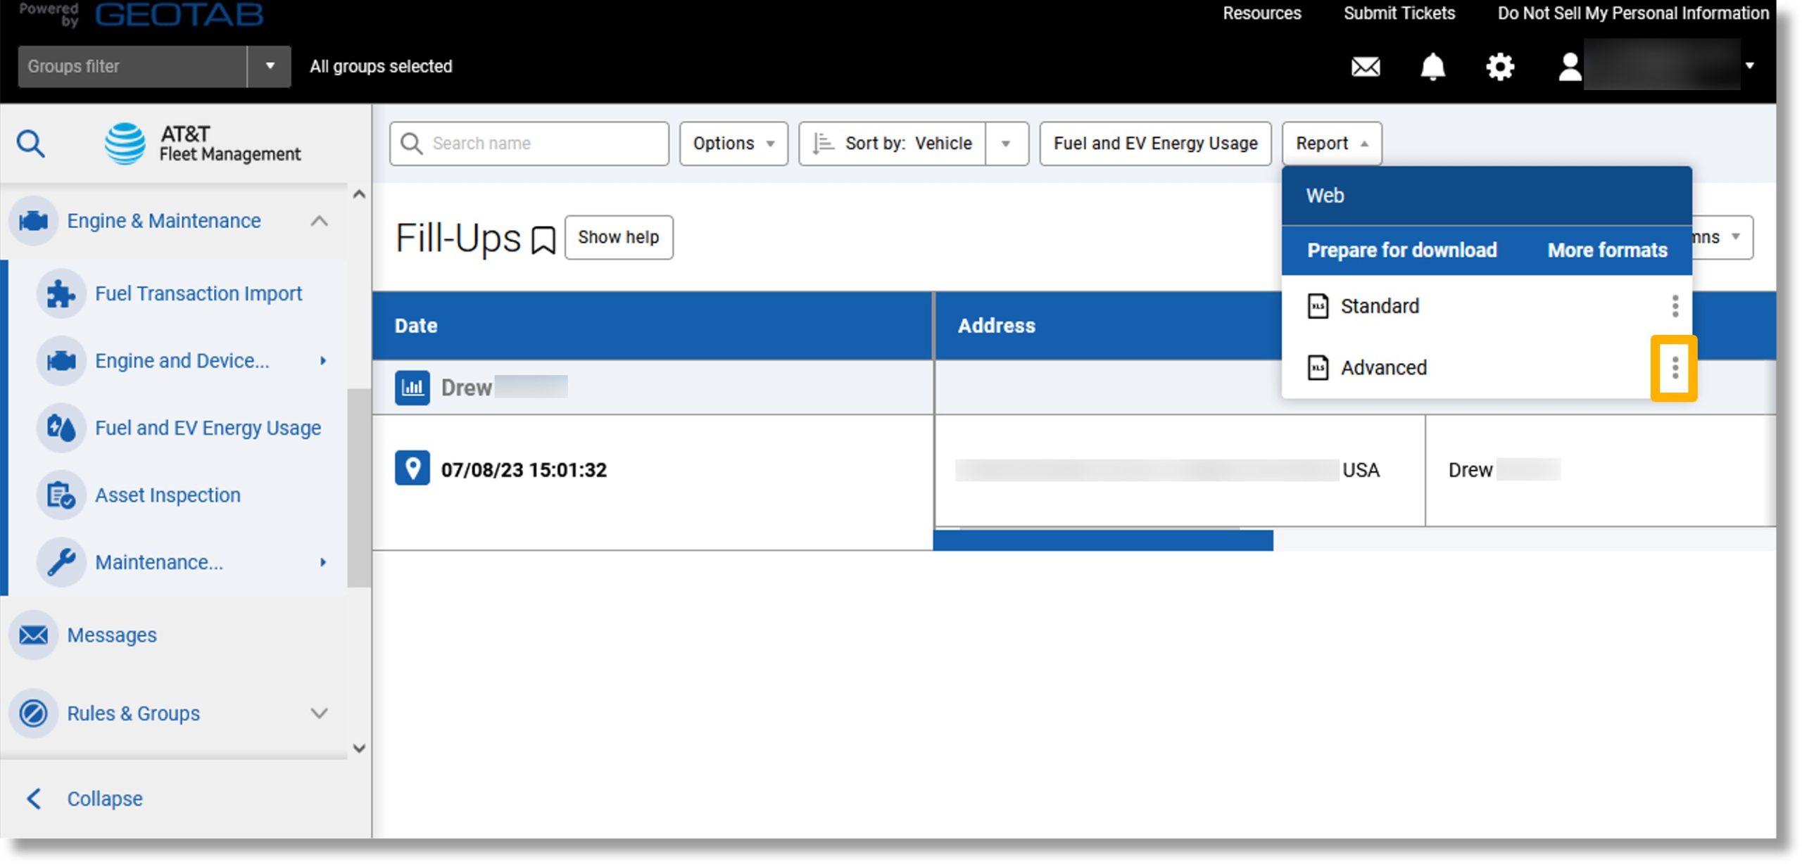This screenshot has width=1802, height=864.
Task: Click the Search name input field
Action: (x=530, y=142)
